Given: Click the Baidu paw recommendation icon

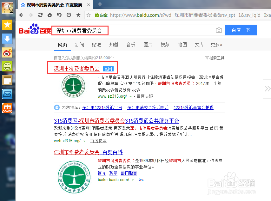Looking at the screenshot, I should 57,107.
